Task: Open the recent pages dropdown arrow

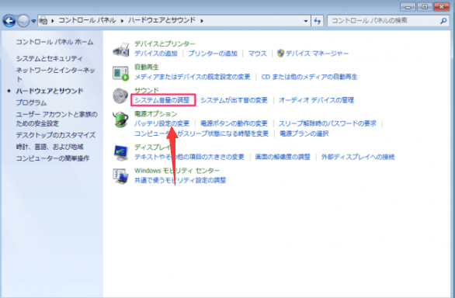Action: 33,21
